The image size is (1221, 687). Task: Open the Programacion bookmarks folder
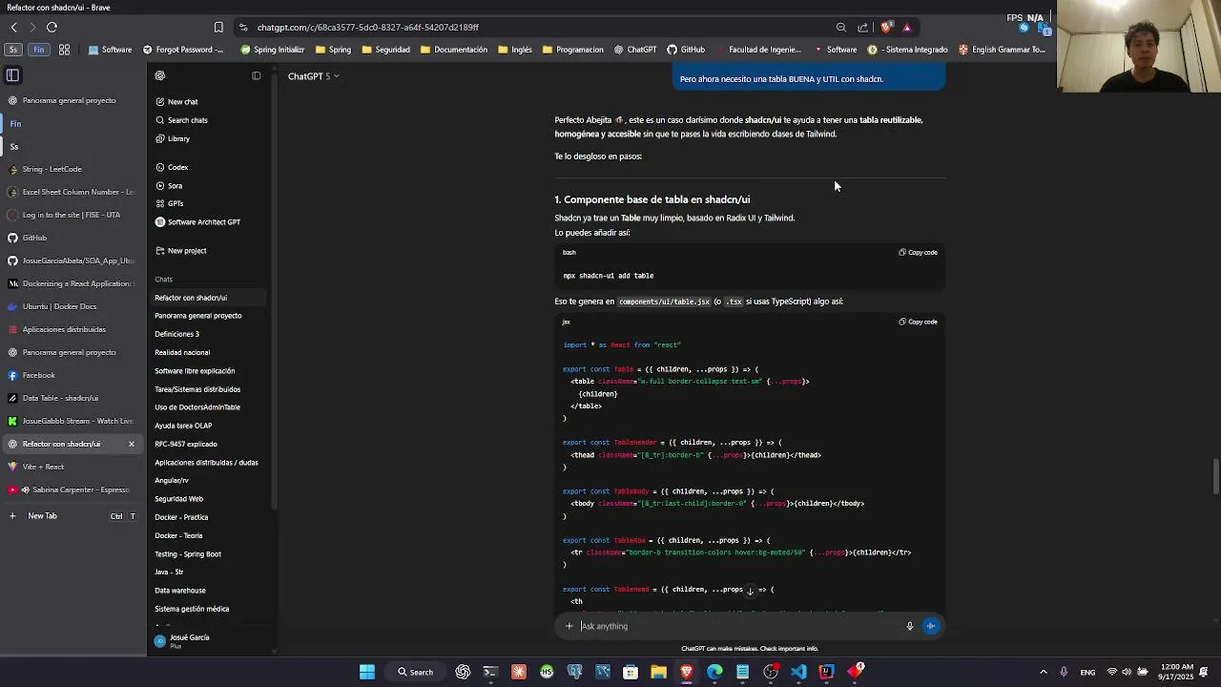(x=572, y=50)
